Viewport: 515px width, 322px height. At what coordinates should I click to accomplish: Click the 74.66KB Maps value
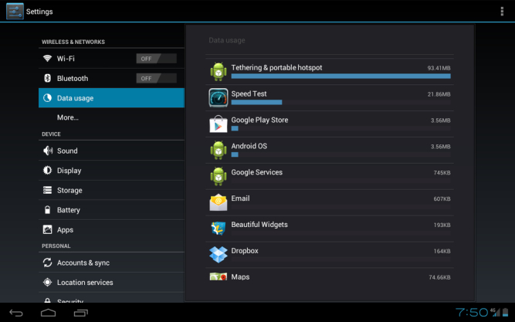(439, 277)
